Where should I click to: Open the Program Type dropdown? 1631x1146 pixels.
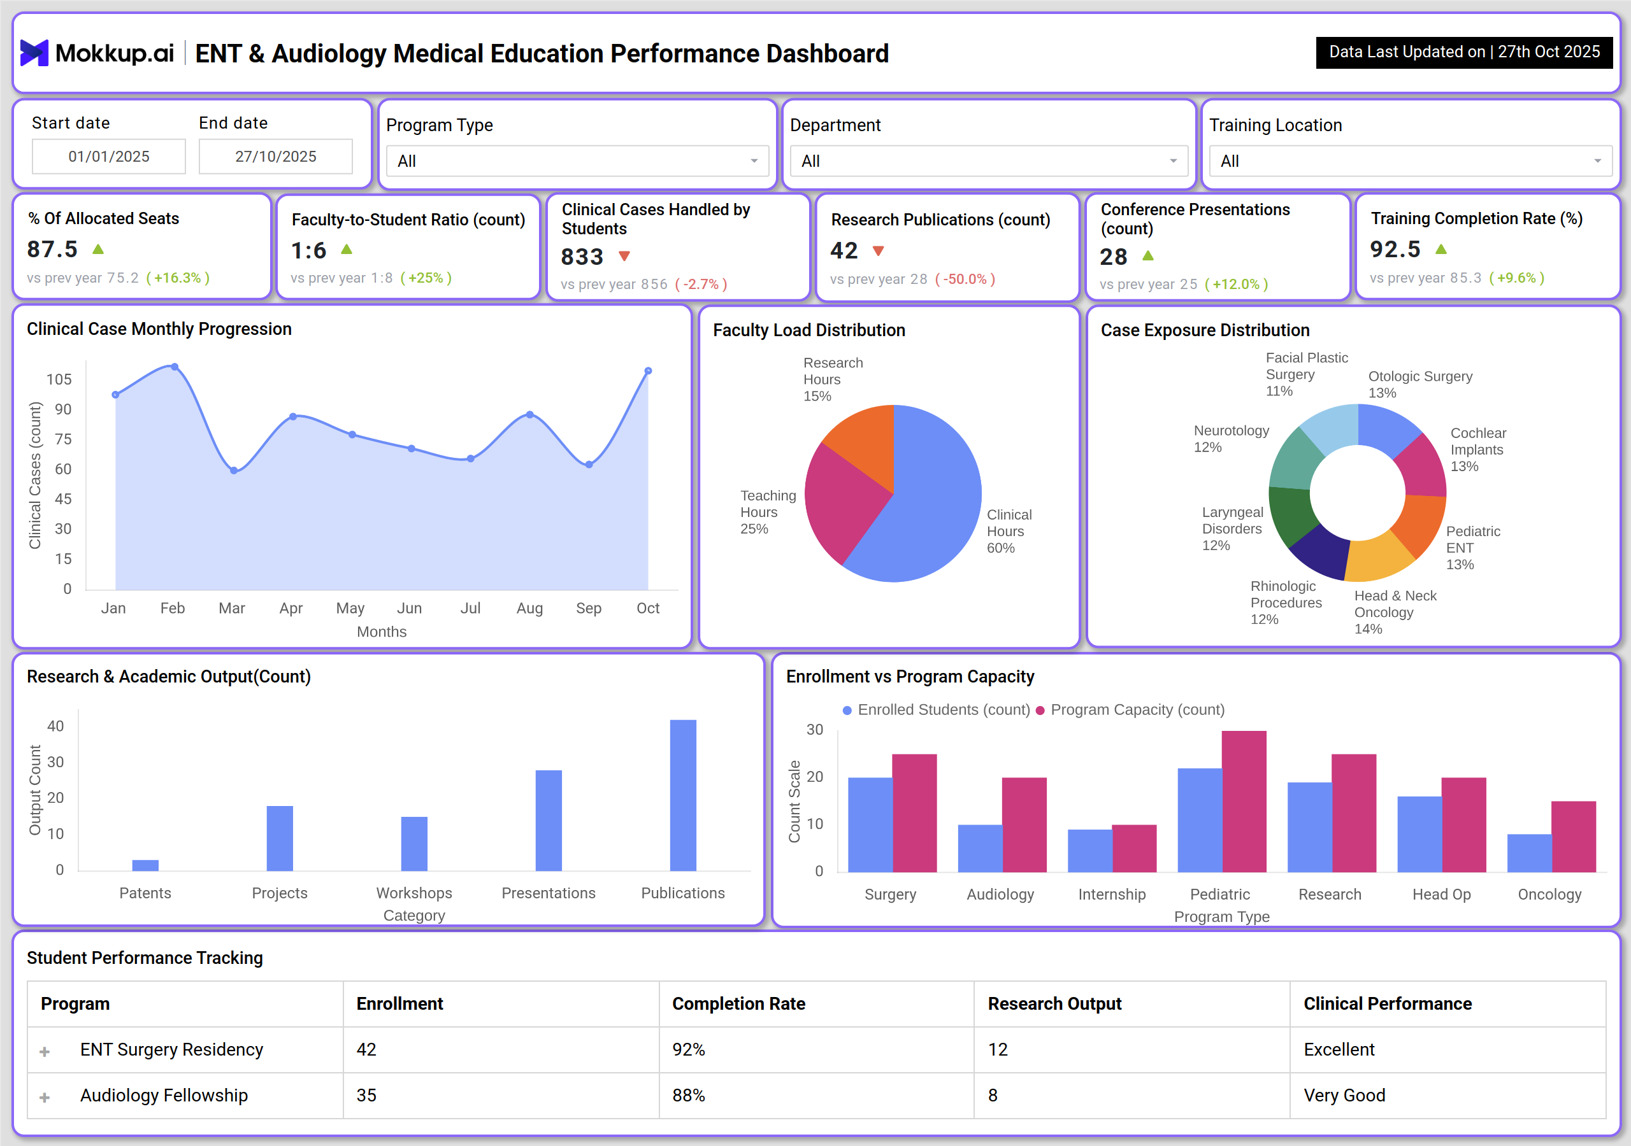click(577, 161)
